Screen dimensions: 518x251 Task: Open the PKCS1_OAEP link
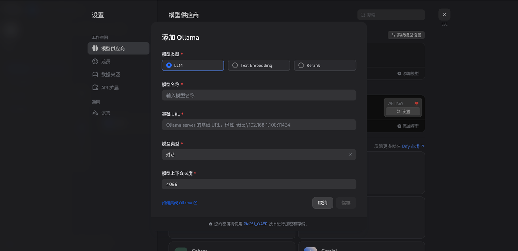(255, 224)
